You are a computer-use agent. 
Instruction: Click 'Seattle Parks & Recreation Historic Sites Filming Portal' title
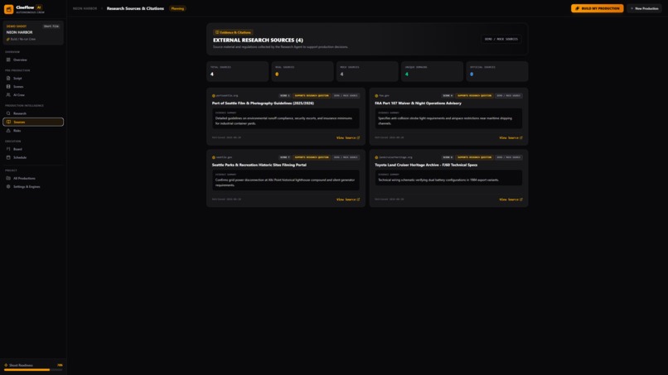(x=259, y=165)
